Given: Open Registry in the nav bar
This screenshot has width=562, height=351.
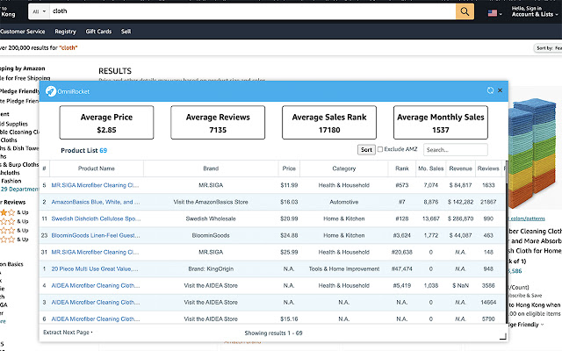Looking at the screenshot, I should pos(65,32).
